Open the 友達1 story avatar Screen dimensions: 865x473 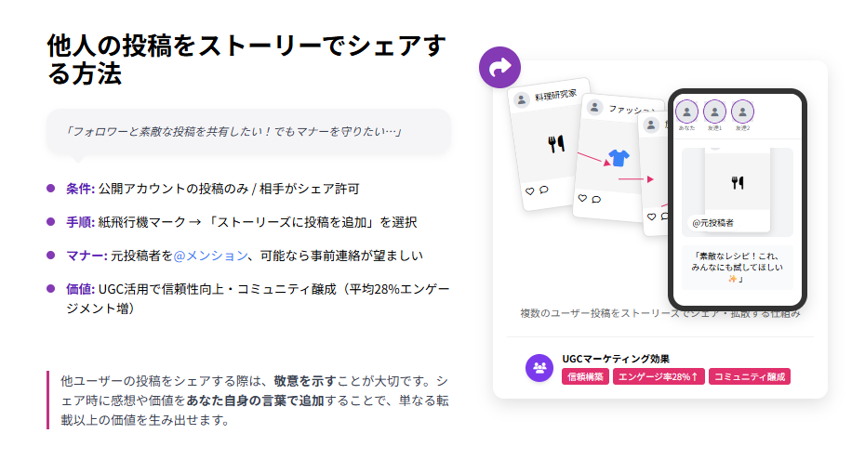(x=714, y=112)
